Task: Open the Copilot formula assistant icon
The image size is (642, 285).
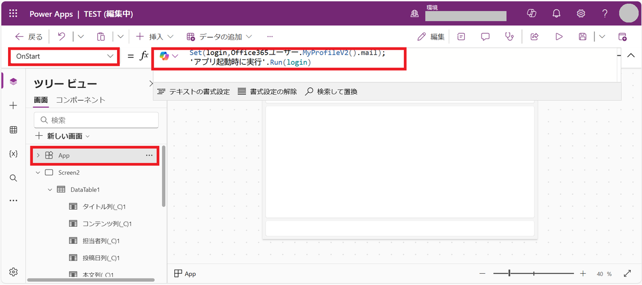Action: [x=164, y=56]
